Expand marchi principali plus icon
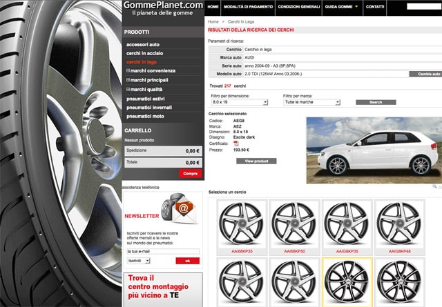The width and height of the screenshot is (442, 307). [x=128, y=80]
